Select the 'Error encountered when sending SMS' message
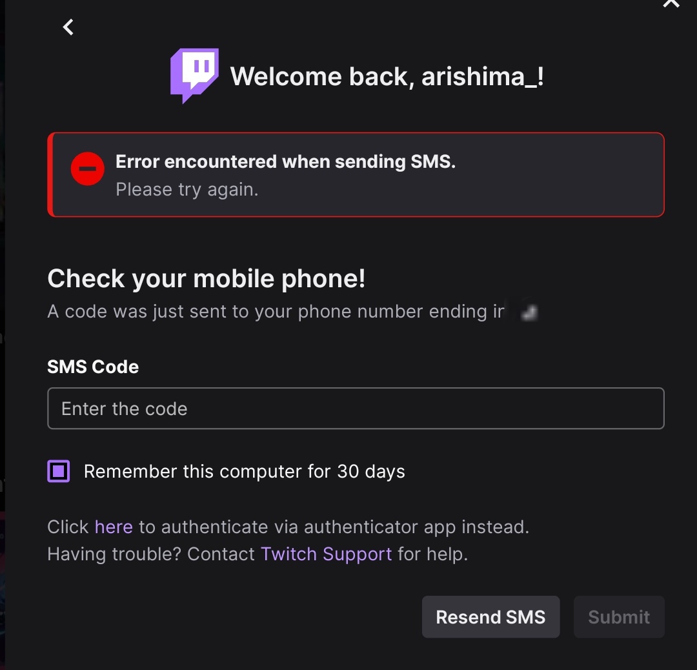This screenshot has height=670, width=697. click(x=285, y=161)
